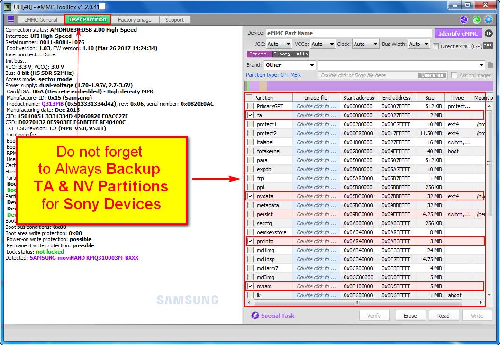The height and width of the screenshot is (345, 500).
Task: Switch to Binary Utils sub-tab
Action: (x=290, y=54)
